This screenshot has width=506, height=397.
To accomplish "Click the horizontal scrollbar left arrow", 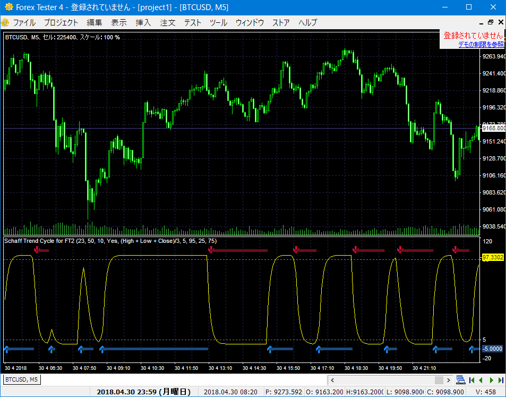I will [332, 380].
